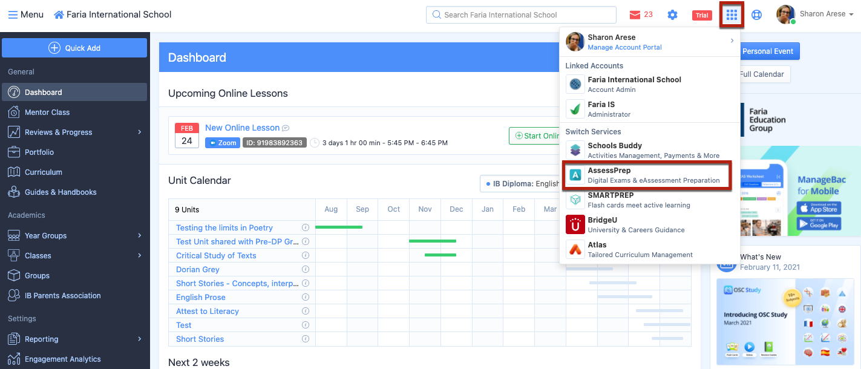The image size is (861, 369).
Task: Select Faria IS Administrator linked account
Action: point(650,109)
